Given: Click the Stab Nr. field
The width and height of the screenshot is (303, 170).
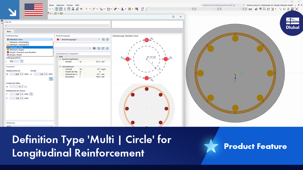Looking at the screenshot, I should 57,26.
